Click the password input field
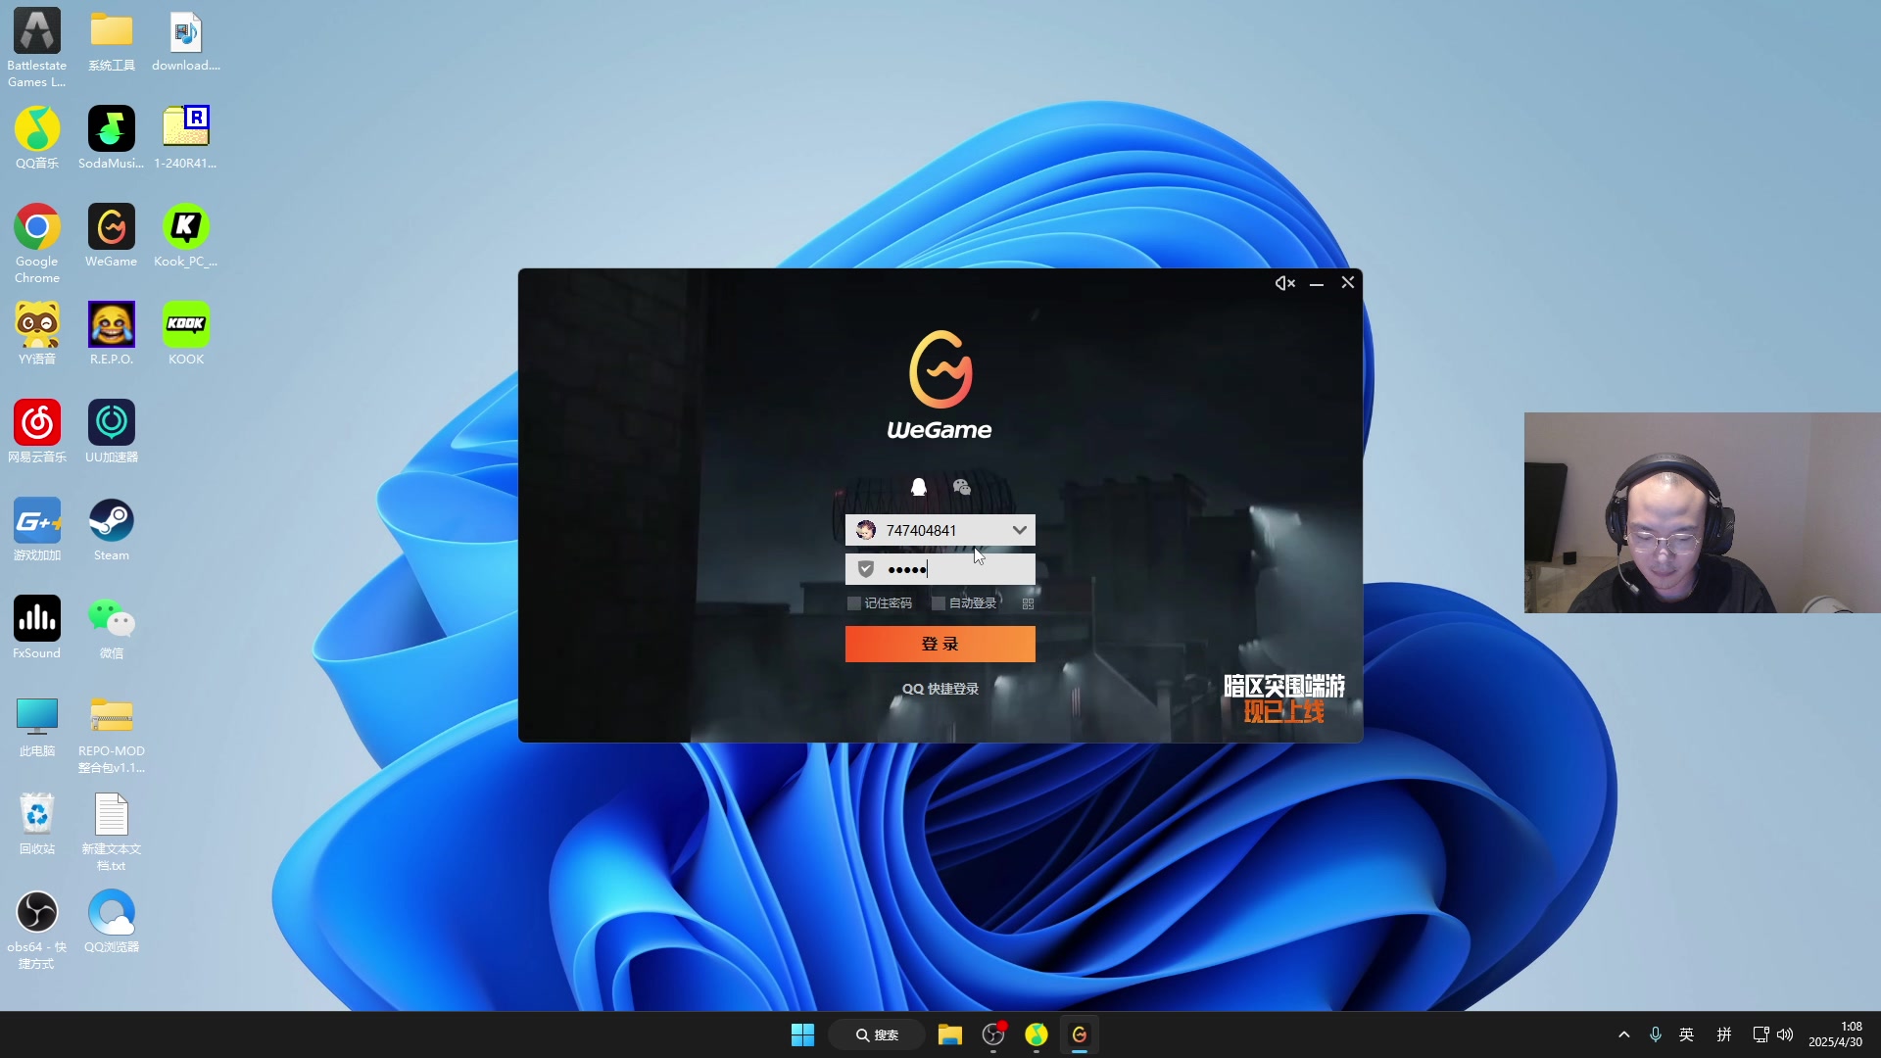 [x=940, y=569]
